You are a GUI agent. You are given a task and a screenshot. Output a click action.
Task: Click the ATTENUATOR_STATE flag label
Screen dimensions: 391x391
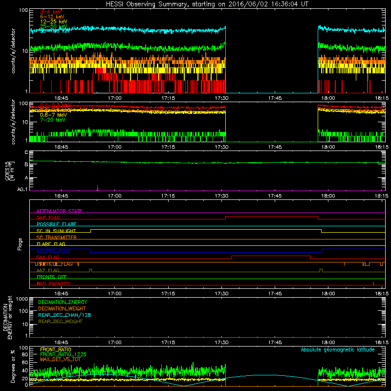[59, 211]
